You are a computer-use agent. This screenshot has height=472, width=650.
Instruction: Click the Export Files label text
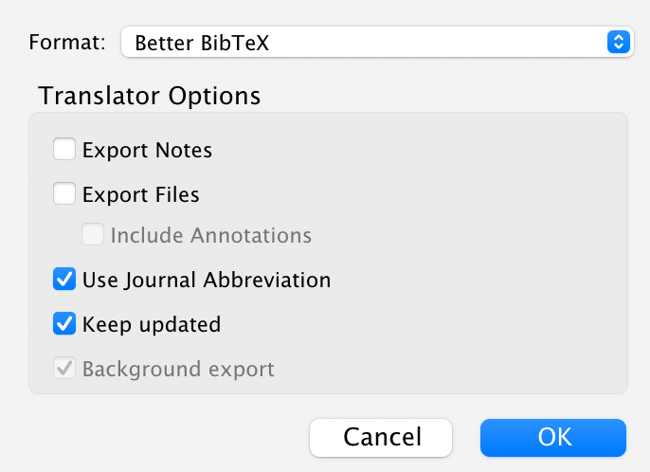[x=141, y=194]
